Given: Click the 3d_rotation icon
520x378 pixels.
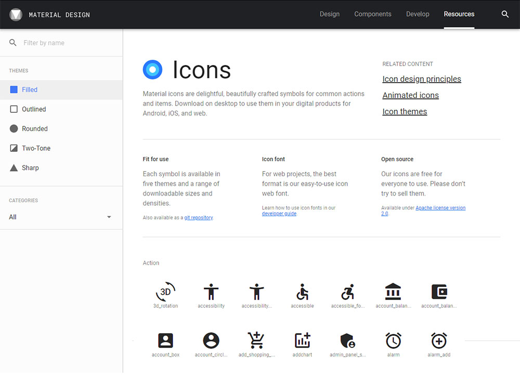Looking at the screenshot, I should pyautogui.click(x=165, y=292).
